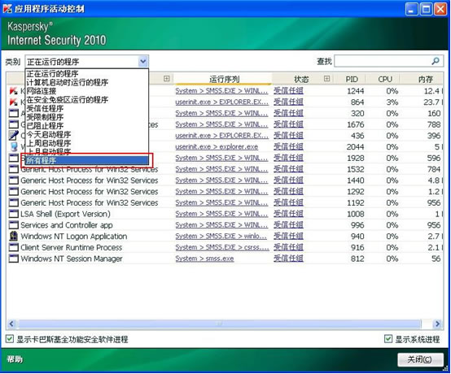The image size is (451, 374).
Task: Click the LSA Shell (Export Version) window icon
Action: coord(13,214)
